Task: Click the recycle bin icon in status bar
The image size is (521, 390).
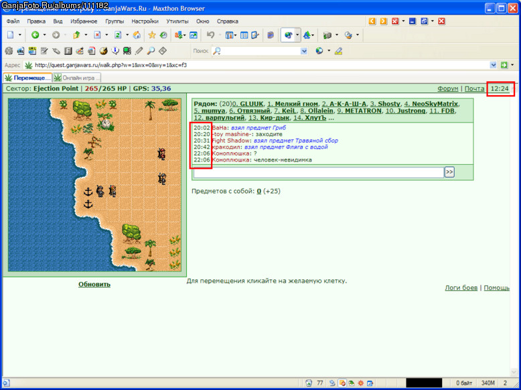Action: 309,383
